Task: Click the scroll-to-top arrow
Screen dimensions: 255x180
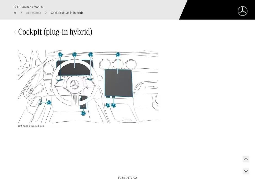Action: [x=246, y=159]
